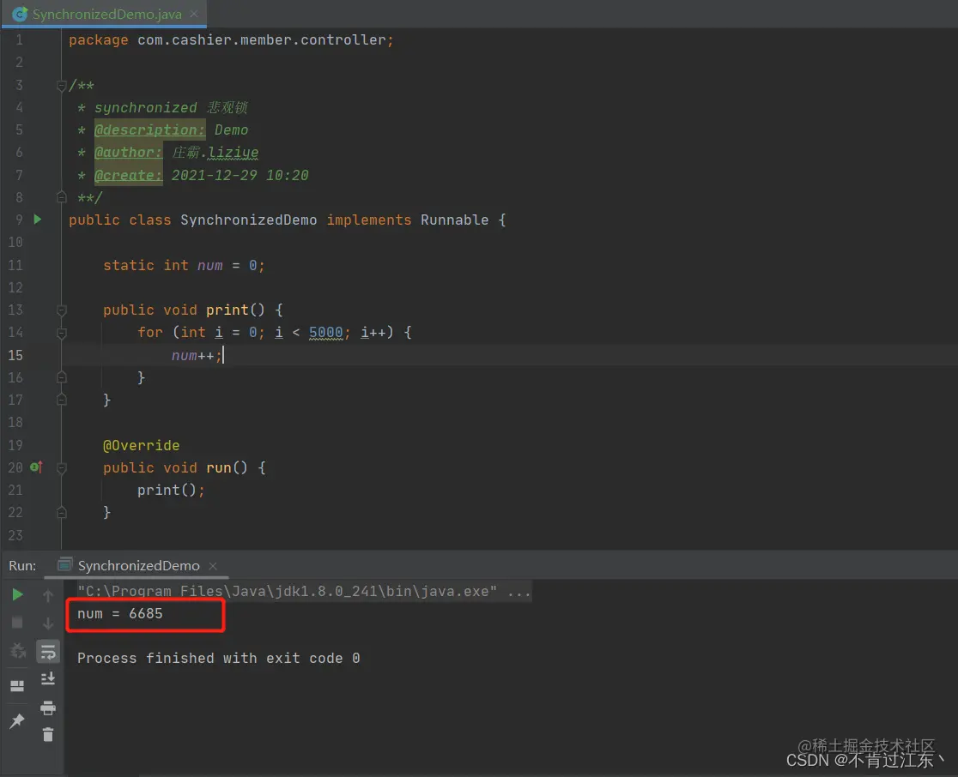Close the SynchronizedDemo.java editor tab

click(x=194, y=14)
